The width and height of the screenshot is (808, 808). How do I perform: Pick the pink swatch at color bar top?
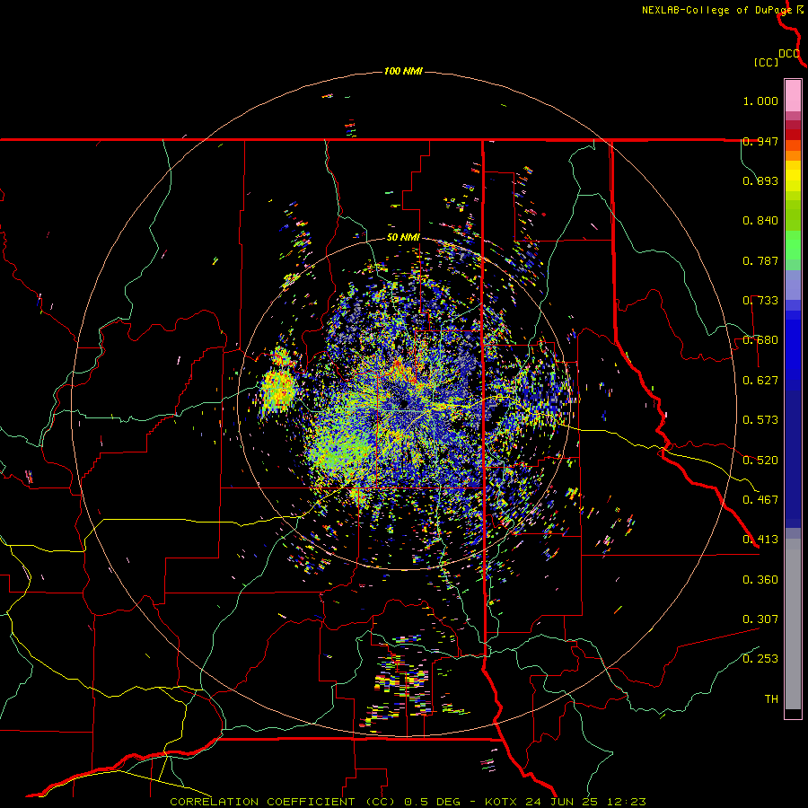(x=793, y=96)
